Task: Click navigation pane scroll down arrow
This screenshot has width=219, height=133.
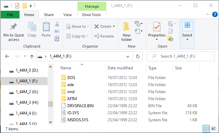Action: click(x=50, y=122)
